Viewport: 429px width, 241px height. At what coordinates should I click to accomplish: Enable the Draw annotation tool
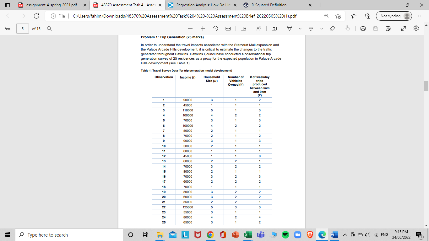[x=289, y=29]
